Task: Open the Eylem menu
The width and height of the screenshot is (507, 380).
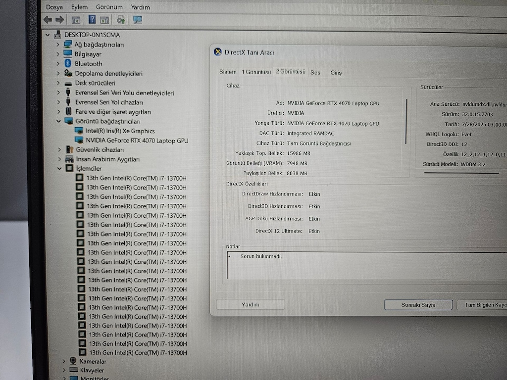Action: [x=79, y=7]
